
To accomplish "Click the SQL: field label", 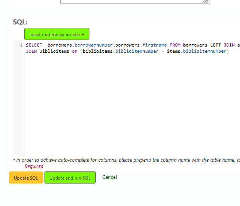I will click(x=20, y=22).
